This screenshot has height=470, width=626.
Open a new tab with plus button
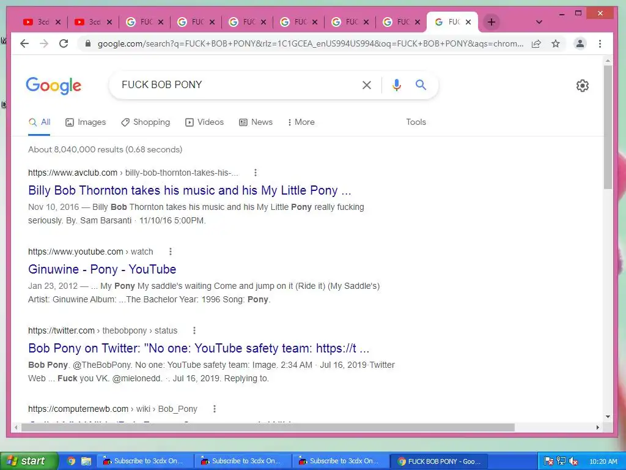(492, 22)
